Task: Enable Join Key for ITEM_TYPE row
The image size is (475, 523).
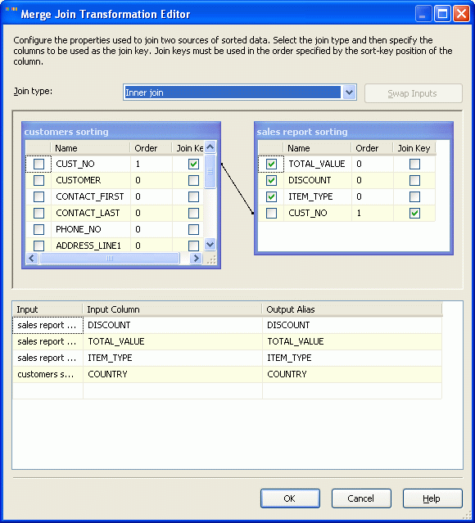Action: 414,196
